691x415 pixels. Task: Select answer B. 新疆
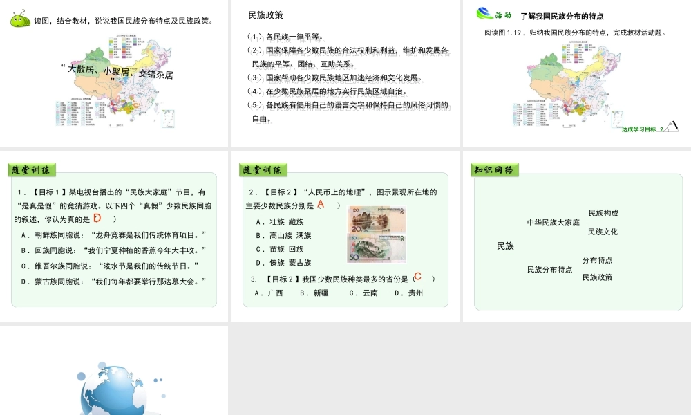314,293
